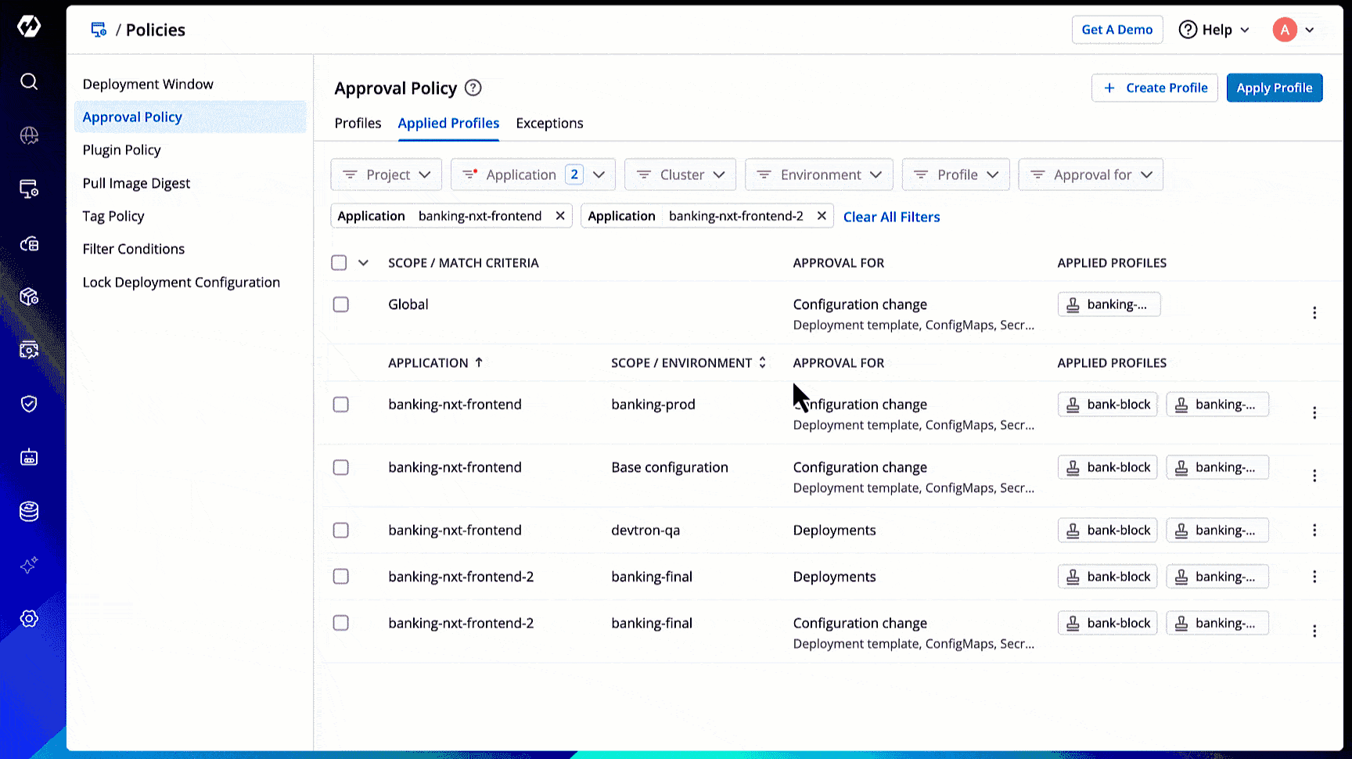The width and height of the screenshot is (1352, 759).
Task: Open the Environment filter dropdown
Action: pos(819,174)
